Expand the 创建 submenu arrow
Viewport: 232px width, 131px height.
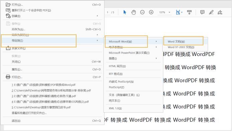pyautogui.click(x=97, y=16)
